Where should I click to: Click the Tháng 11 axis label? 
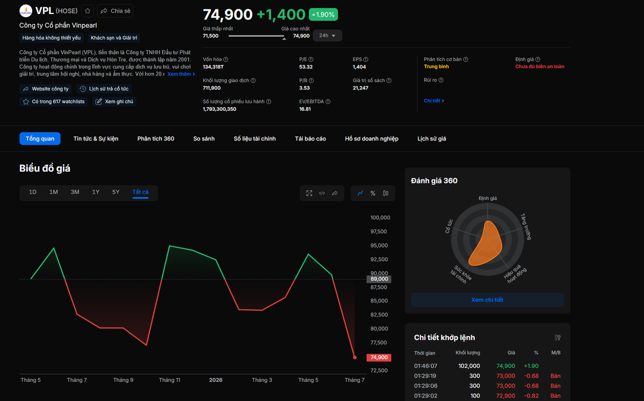(170, 380)
